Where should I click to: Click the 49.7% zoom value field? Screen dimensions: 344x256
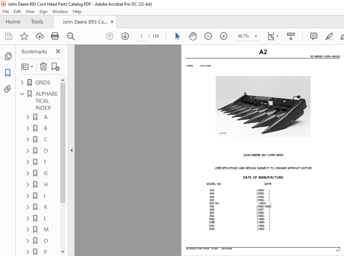click(243, 36)
